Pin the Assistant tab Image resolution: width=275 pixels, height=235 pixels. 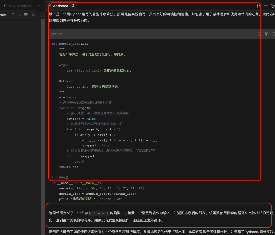click(73, 6)
